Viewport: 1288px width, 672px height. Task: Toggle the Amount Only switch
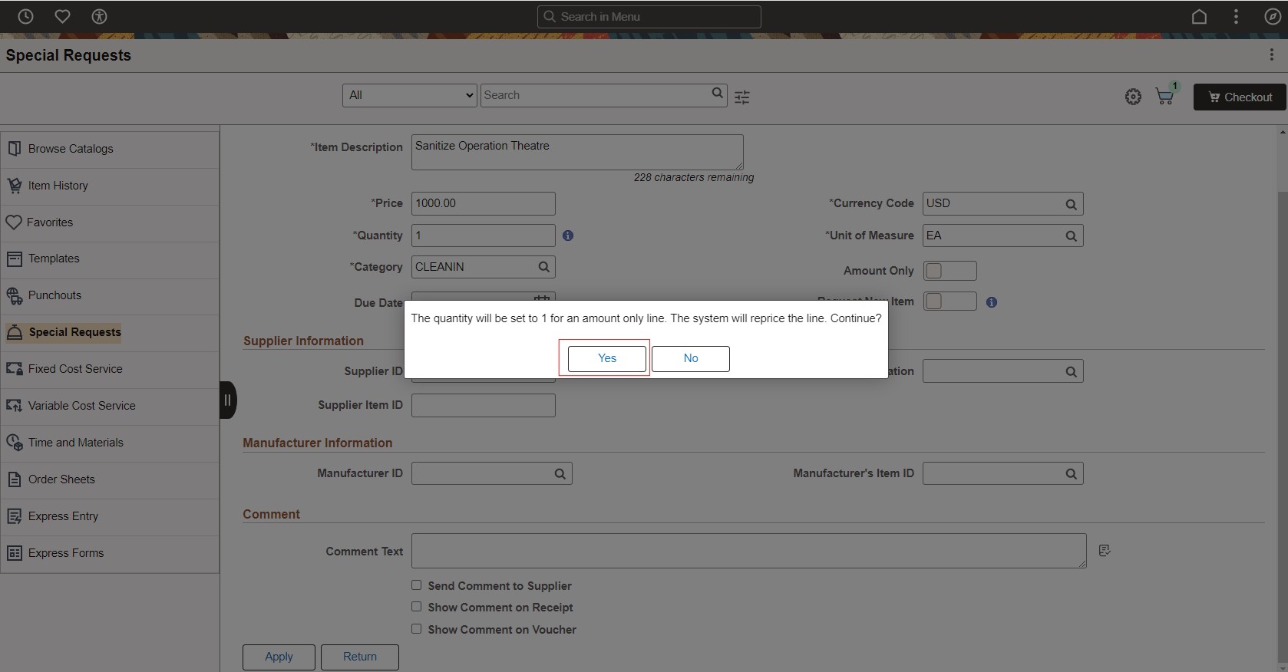[x=949, y=271]
